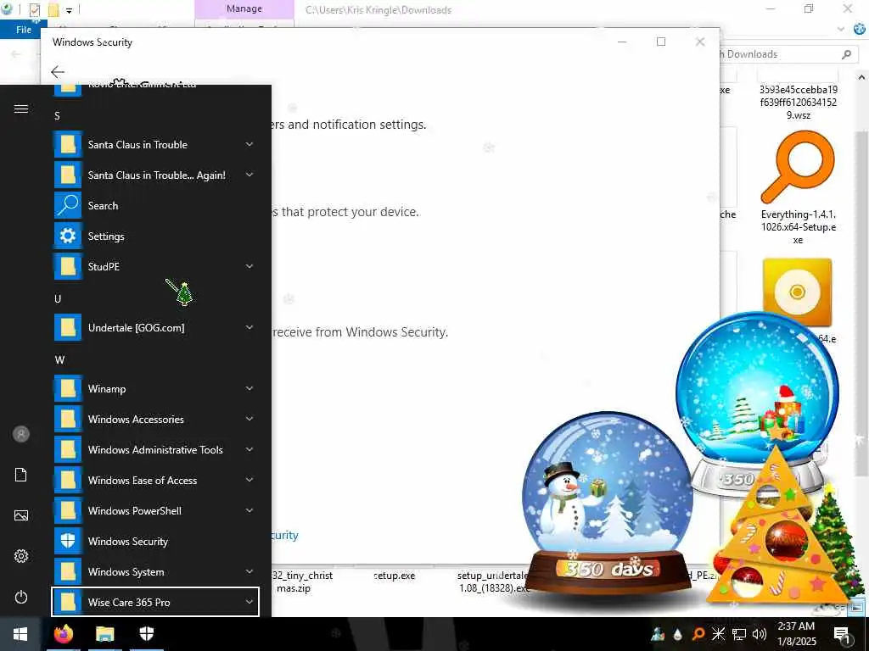Open the Action Center notifications icon
This screenshot has height=651, width=869.
(x=842, y=634)
